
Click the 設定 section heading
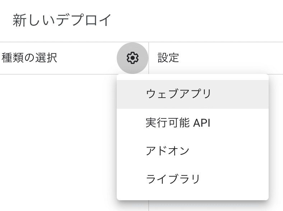pos(168,58)
